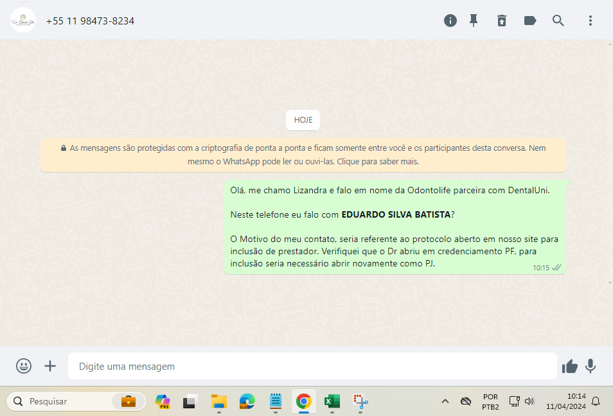This screenshot has height=416, width=613.
Task: Open contact +55 11 98473-8234 header
Action: (x=90, y=21)
